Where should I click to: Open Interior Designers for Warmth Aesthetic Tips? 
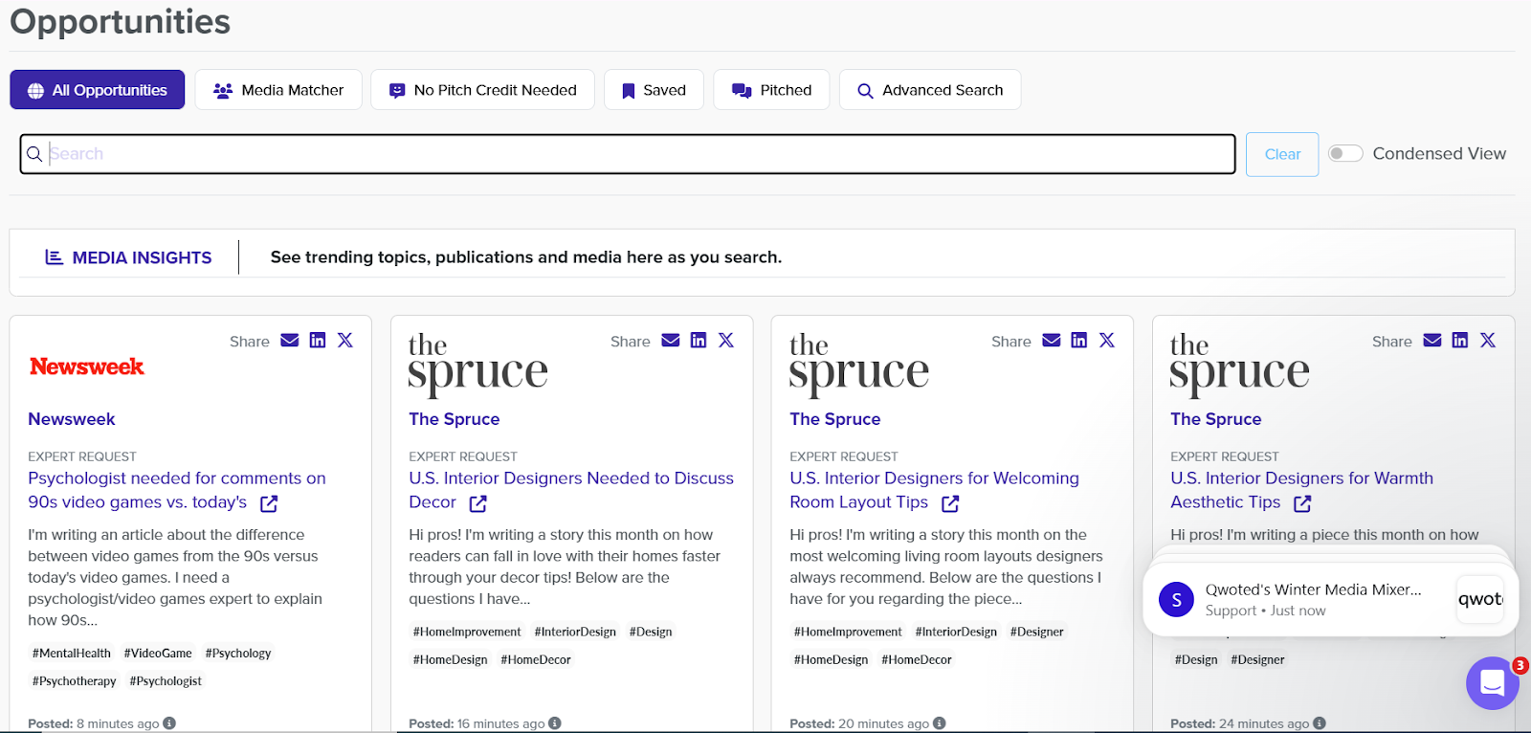click(1301, 490)
